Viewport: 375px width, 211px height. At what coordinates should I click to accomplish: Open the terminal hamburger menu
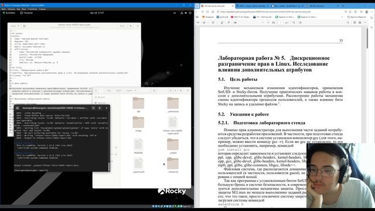click(x=100, y=108)
